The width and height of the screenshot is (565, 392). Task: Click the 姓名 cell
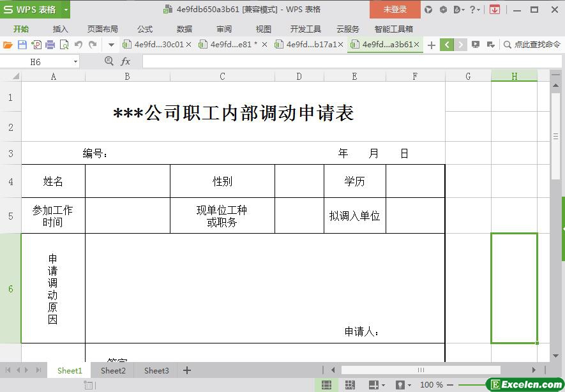click(53, 181)
